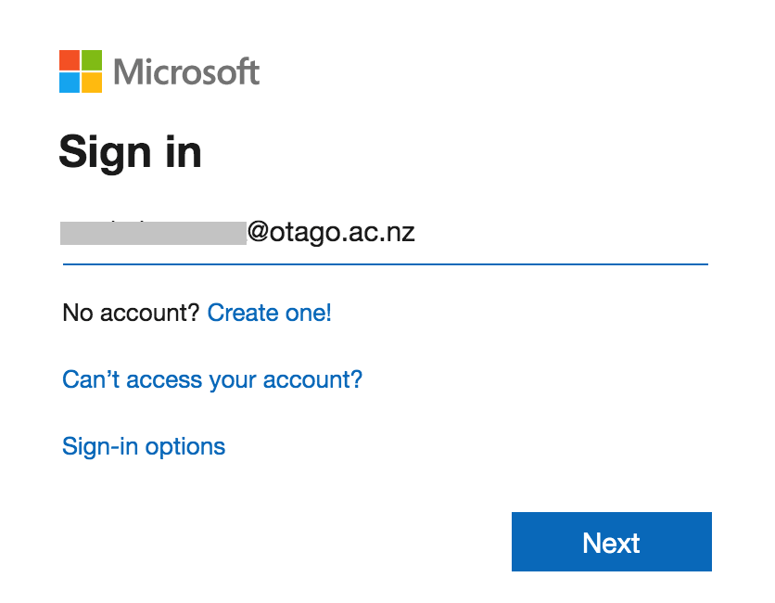Open the "Create one!" account link

coord(269,314)
